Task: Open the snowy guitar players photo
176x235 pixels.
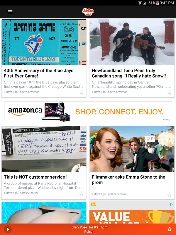Action: [x=132, y=42]
